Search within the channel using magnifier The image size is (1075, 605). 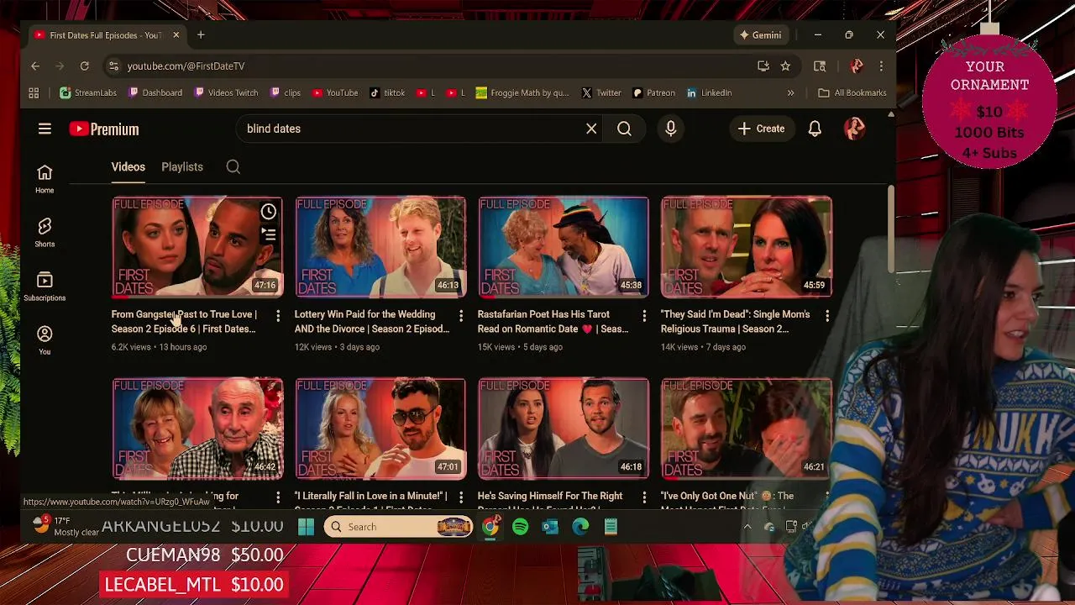(233, 166)
